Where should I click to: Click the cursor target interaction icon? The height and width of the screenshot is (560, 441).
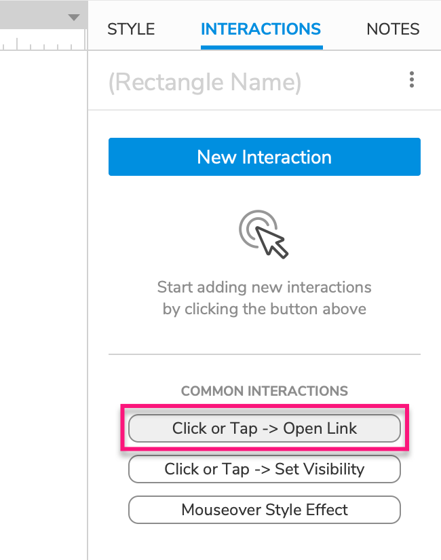click(264, 234)
